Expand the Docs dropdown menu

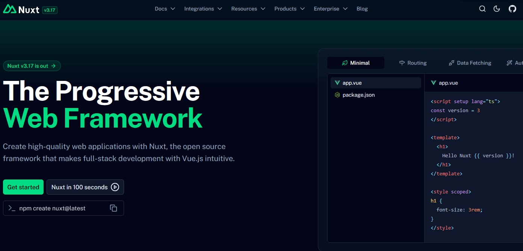[165, 9]
